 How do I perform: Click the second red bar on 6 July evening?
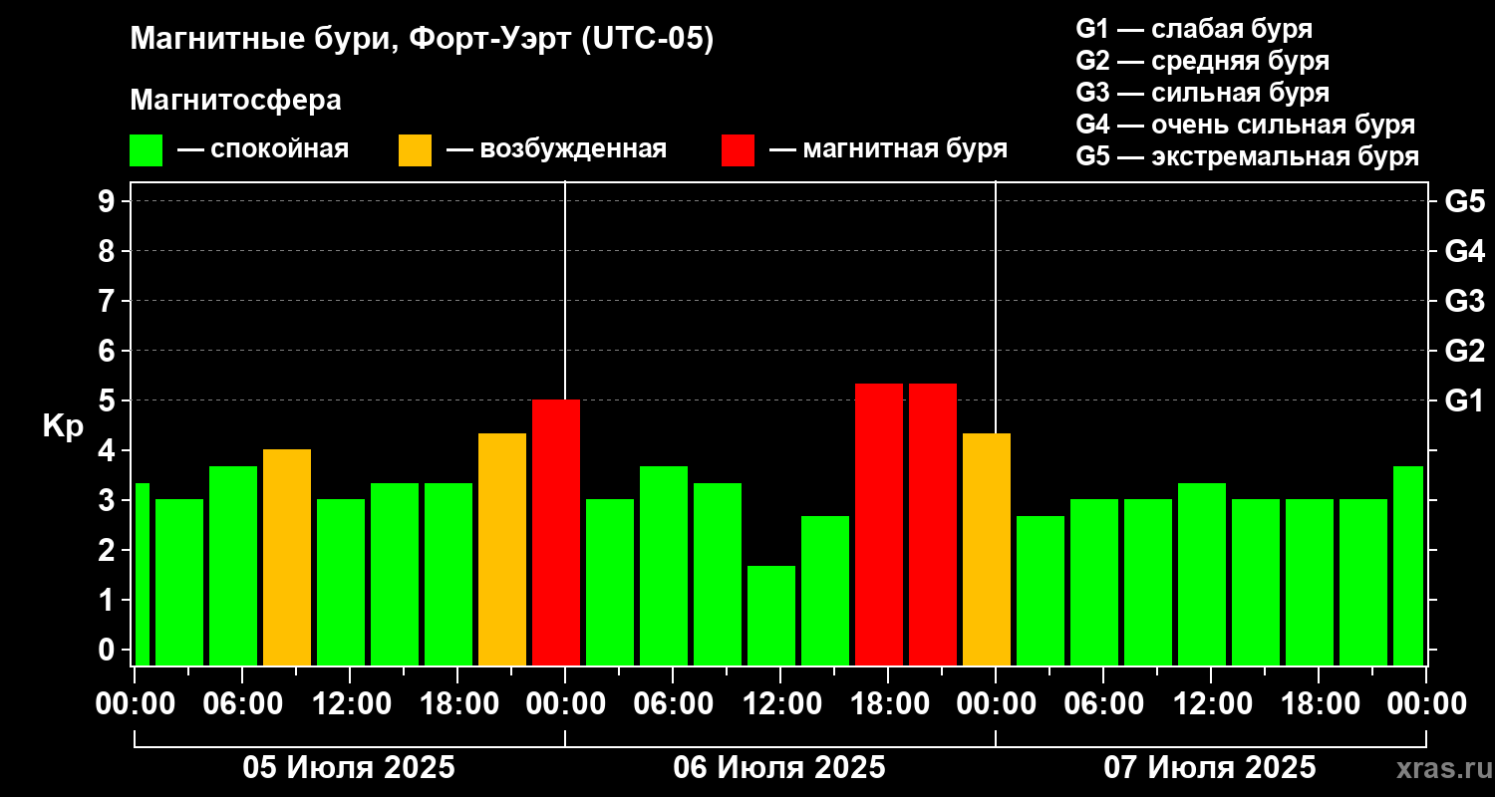pos(933,524)
